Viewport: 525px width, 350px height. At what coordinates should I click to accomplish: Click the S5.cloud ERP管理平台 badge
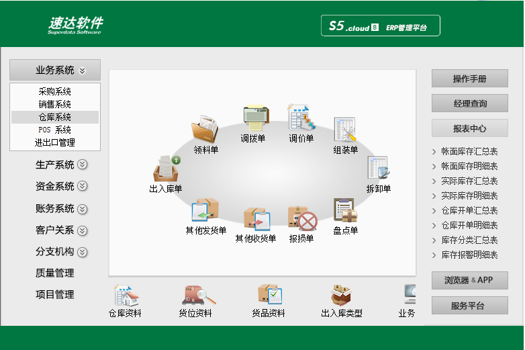(381, 26)
